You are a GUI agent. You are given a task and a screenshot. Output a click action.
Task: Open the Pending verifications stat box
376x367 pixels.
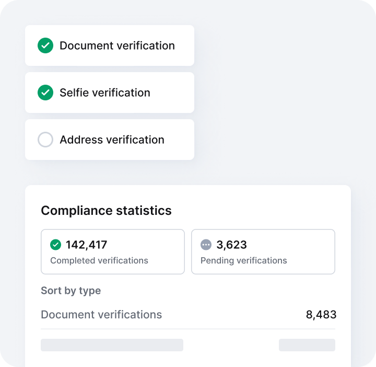point(263,251)
